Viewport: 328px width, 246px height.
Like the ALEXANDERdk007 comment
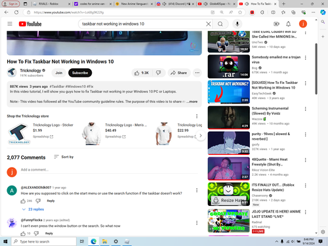[23, 201]
